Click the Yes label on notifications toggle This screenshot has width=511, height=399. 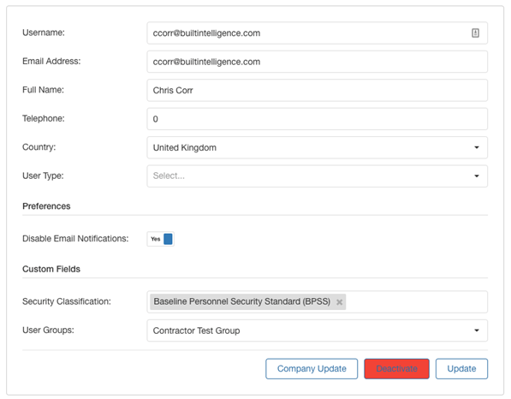tap(156, 239)
